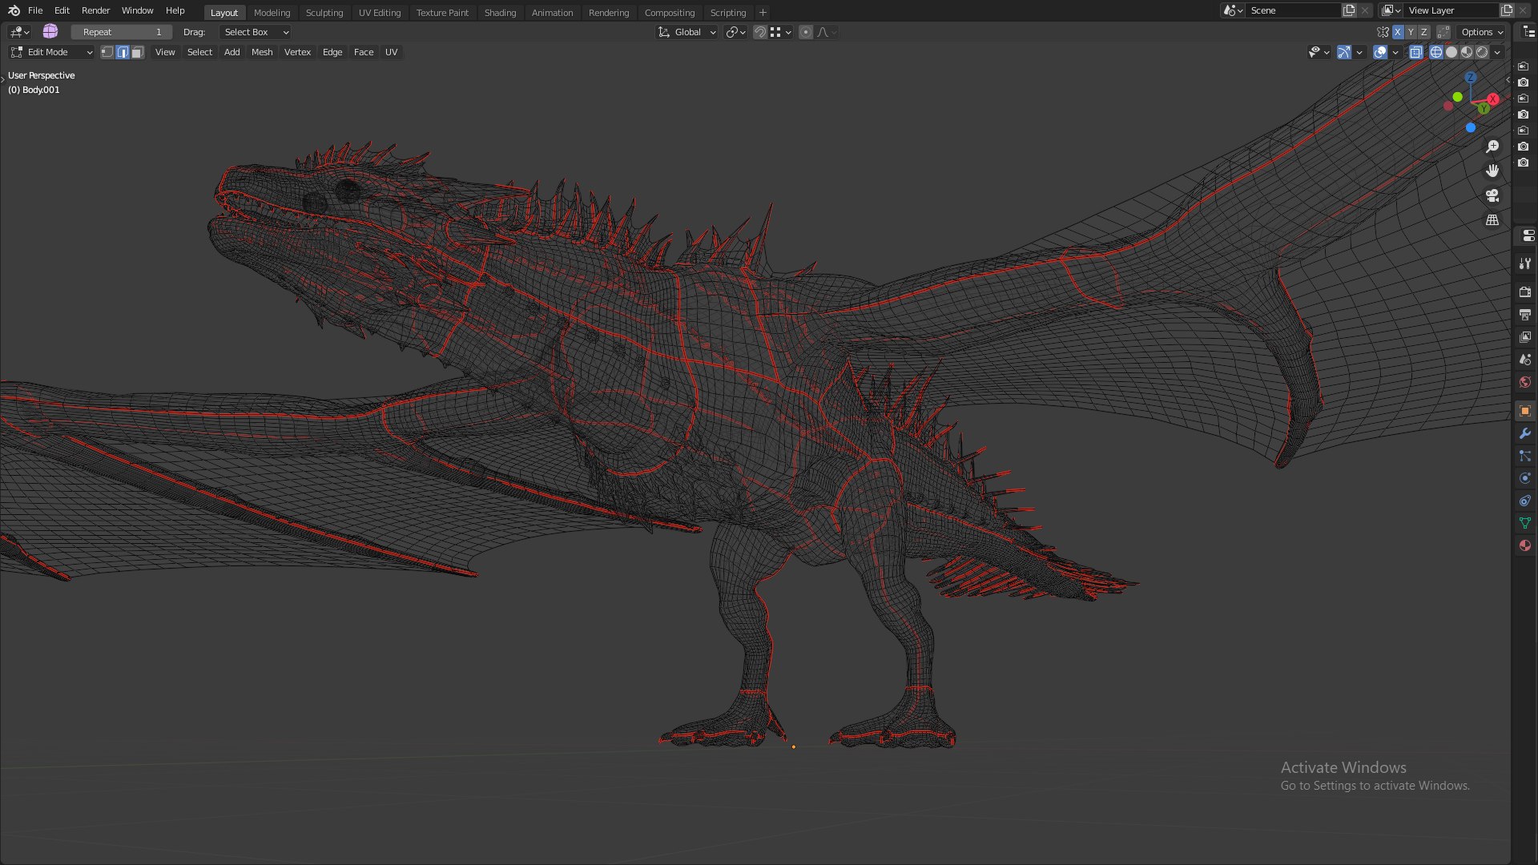Switch to Shading workspace tab
Image resolution: width=1538 pixels, height=865 pixels.
[x=500, y=13]
